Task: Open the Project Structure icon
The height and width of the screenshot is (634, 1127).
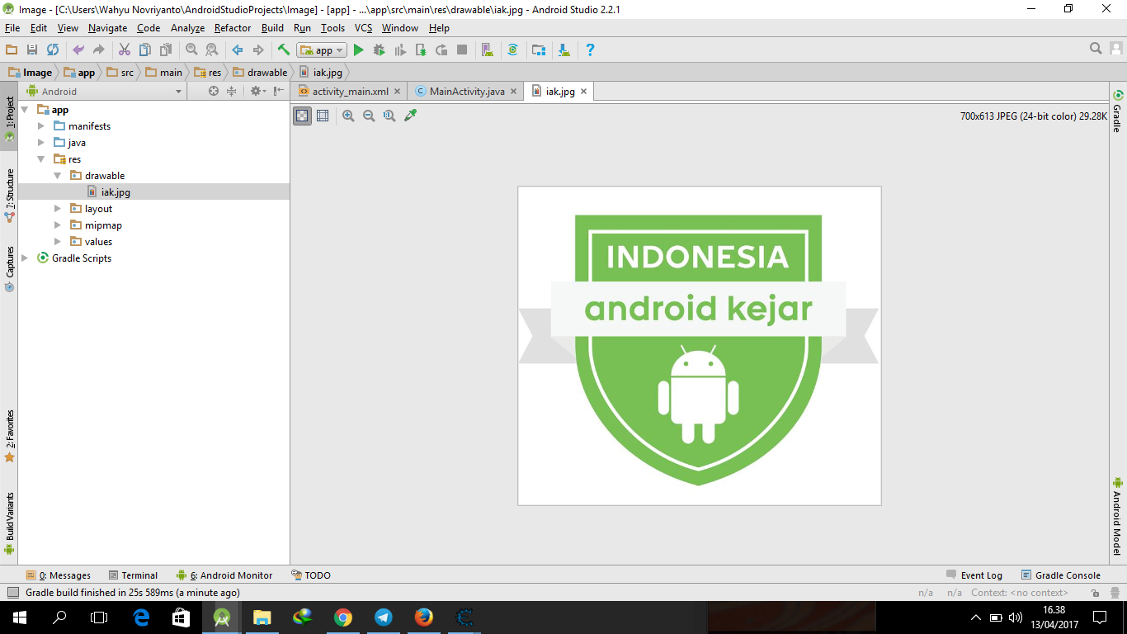Action: 538,50
